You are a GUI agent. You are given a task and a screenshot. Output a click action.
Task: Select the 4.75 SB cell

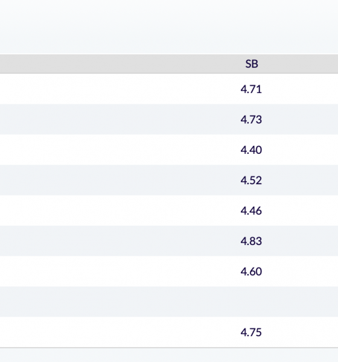pyautogui.click(x=251, y=332)
